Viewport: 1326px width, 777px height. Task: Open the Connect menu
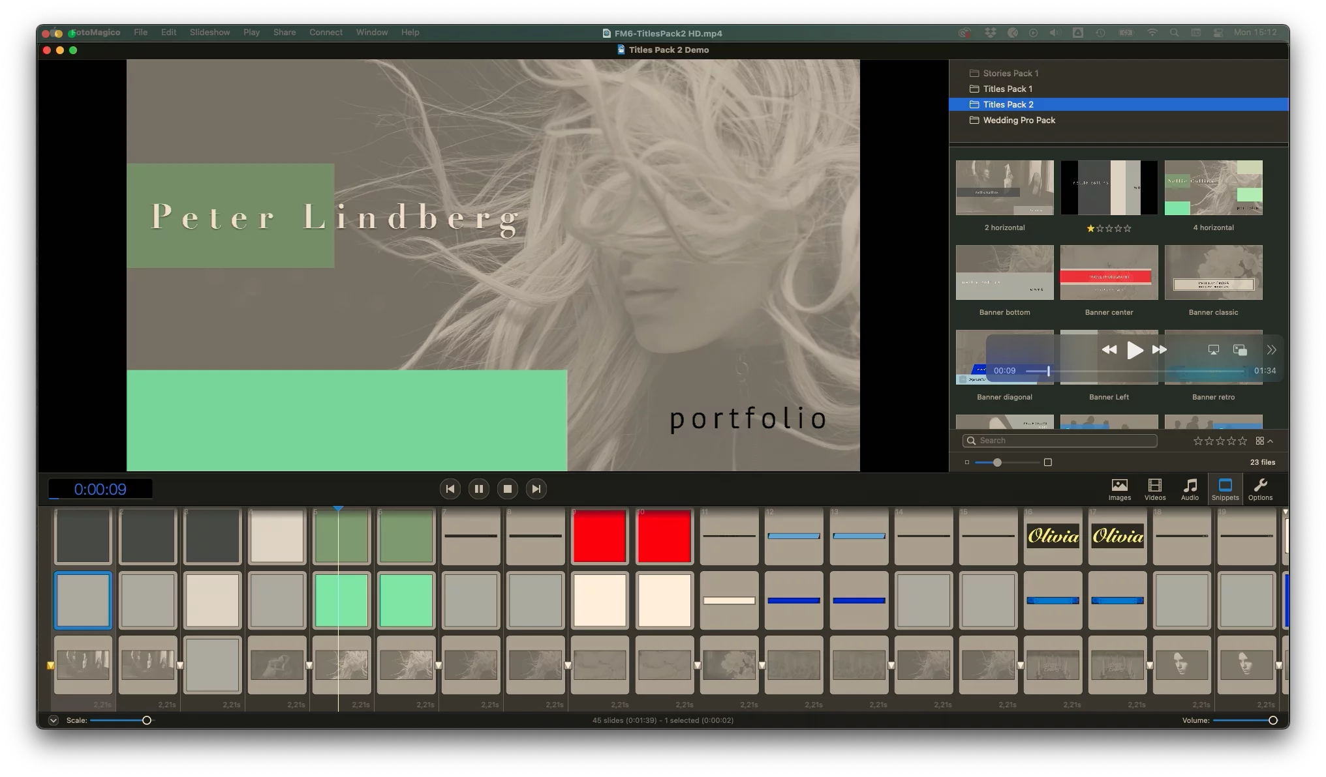[326, 32]
